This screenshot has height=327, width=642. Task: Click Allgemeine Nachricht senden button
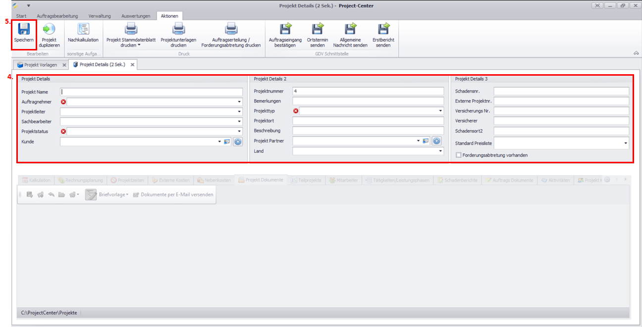(350, 30)
